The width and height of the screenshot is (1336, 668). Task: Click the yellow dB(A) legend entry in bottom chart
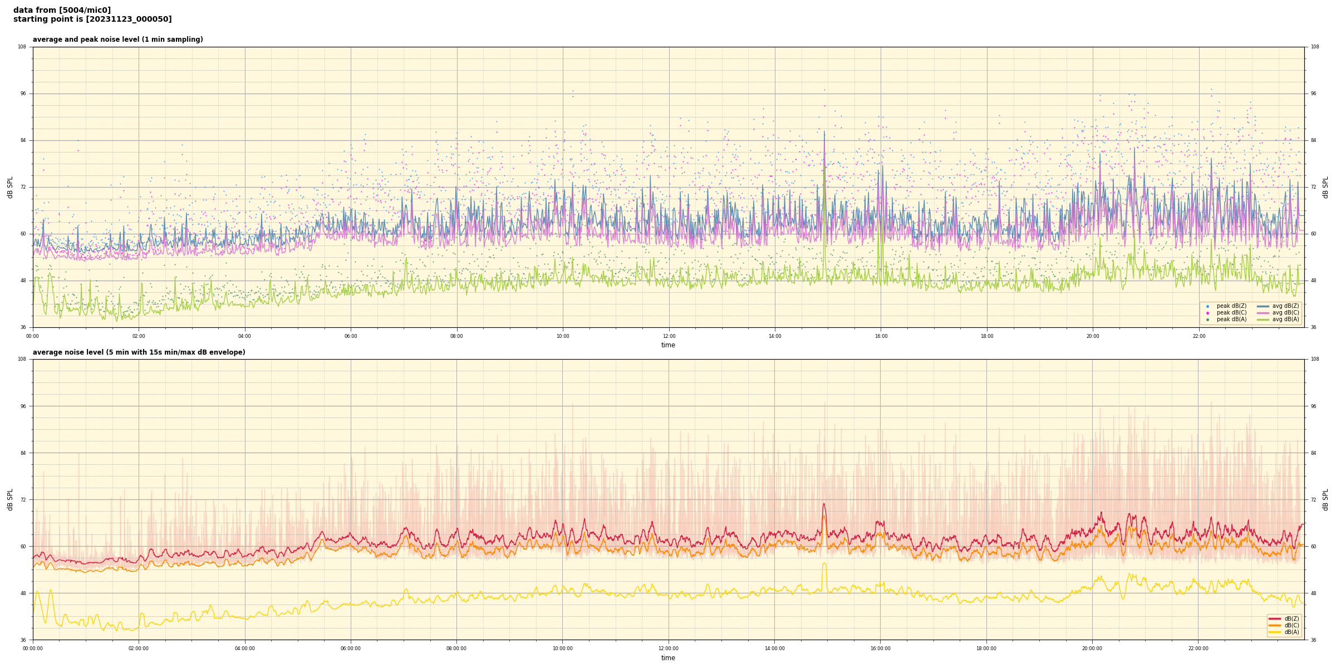(x=1275, y=632)
